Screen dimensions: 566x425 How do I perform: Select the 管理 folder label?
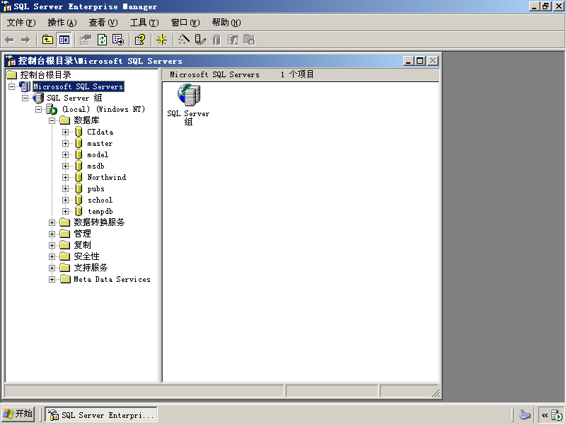point(82,234)
